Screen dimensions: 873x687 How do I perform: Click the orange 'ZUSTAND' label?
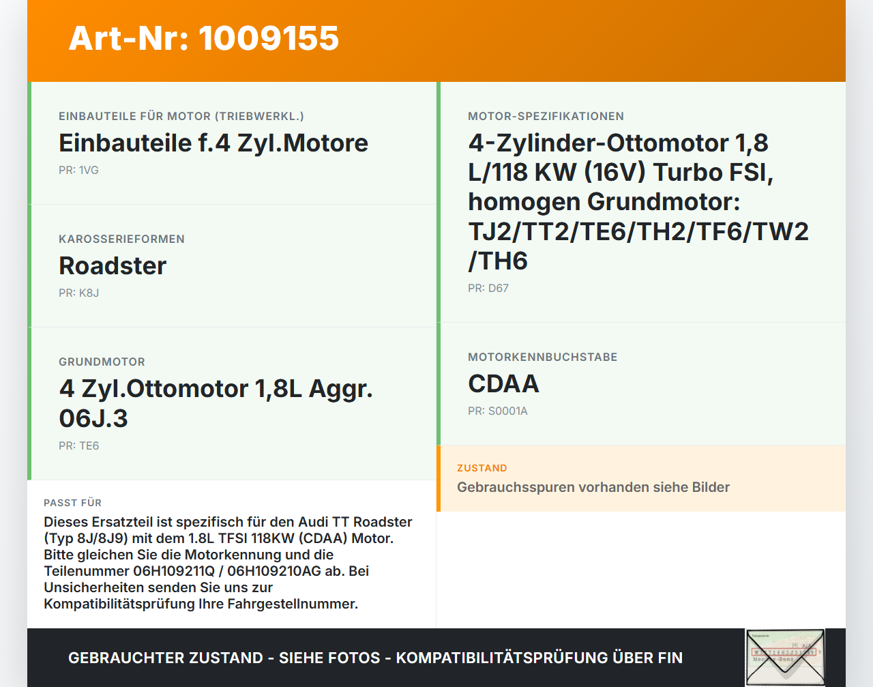coord(482,468)
